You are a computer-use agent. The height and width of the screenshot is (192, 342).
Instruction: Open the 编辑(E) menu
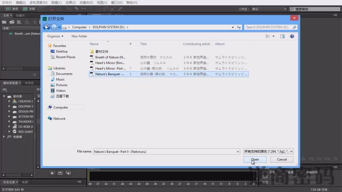tap(21, 3)
